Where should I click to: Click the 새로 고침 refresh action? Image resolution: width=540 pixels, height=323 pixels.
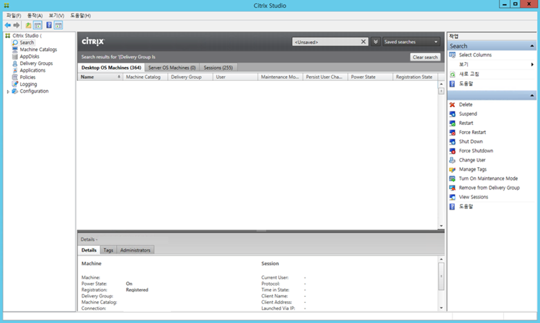pos(468,74)
